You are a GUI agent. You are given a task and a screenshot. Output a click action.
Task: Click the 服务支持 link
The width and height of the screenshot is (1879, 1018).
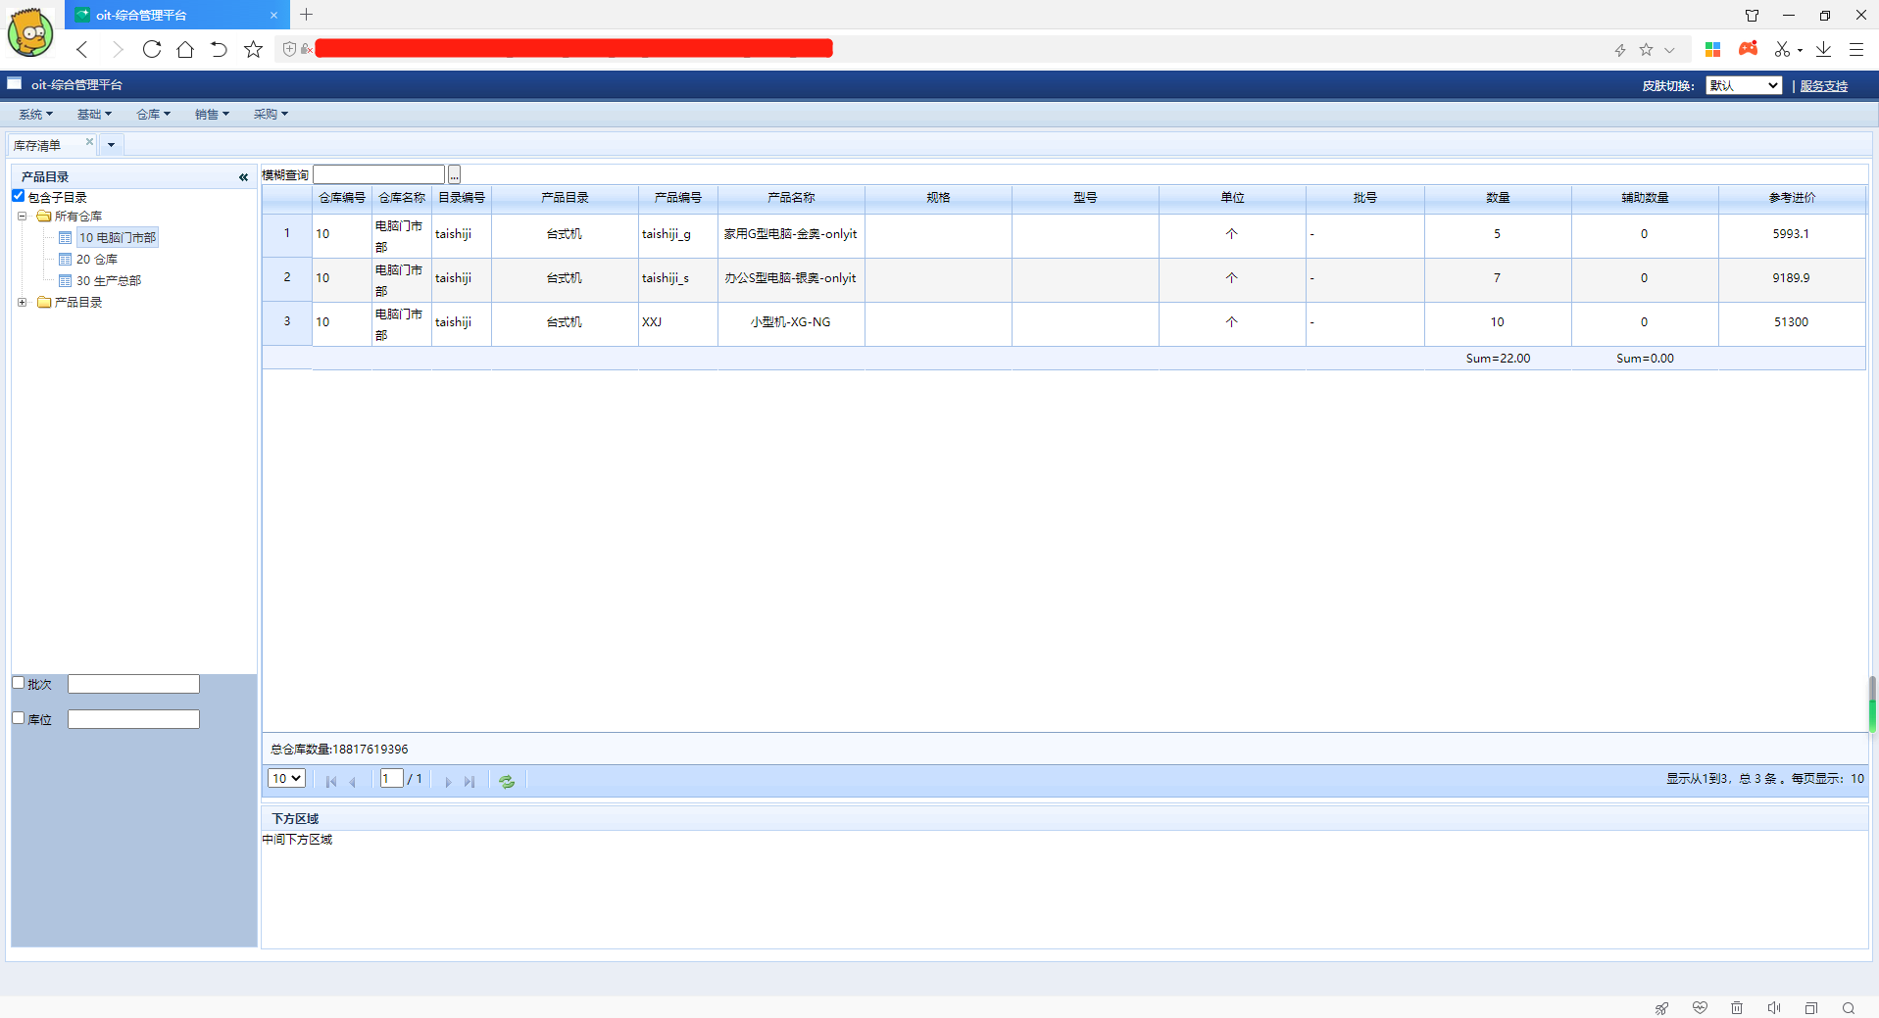click(x=1823, y=86)
